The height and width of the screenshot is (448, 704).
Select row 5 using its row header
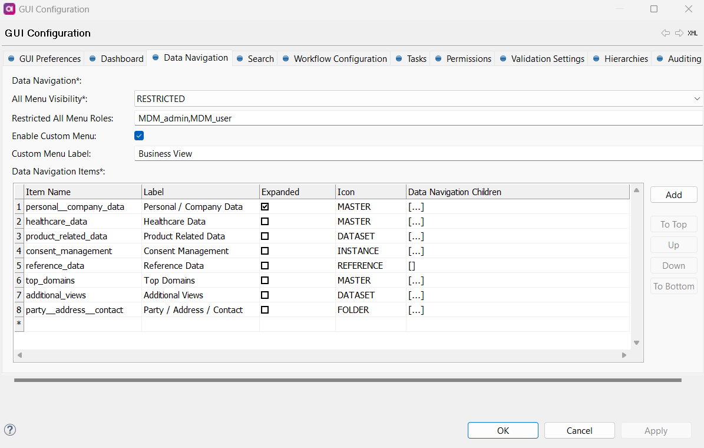tap(18, 265)
